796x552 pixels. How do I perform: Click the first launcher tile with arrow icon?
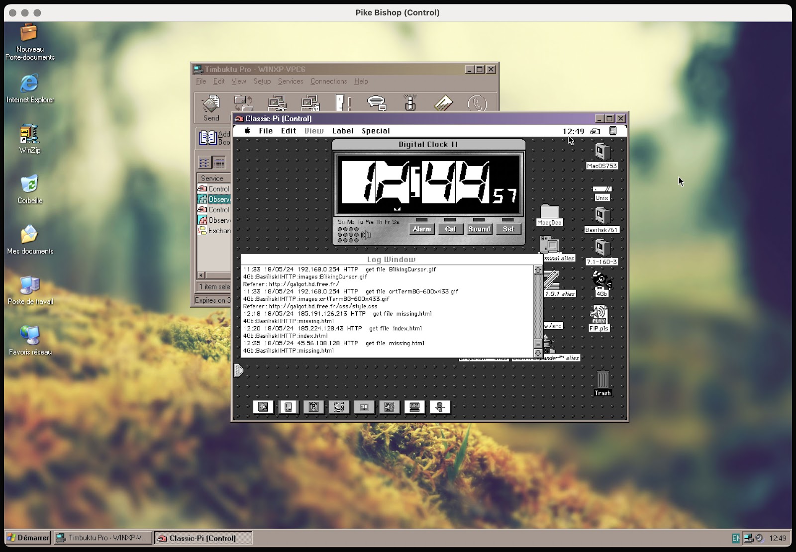(263, 407)
